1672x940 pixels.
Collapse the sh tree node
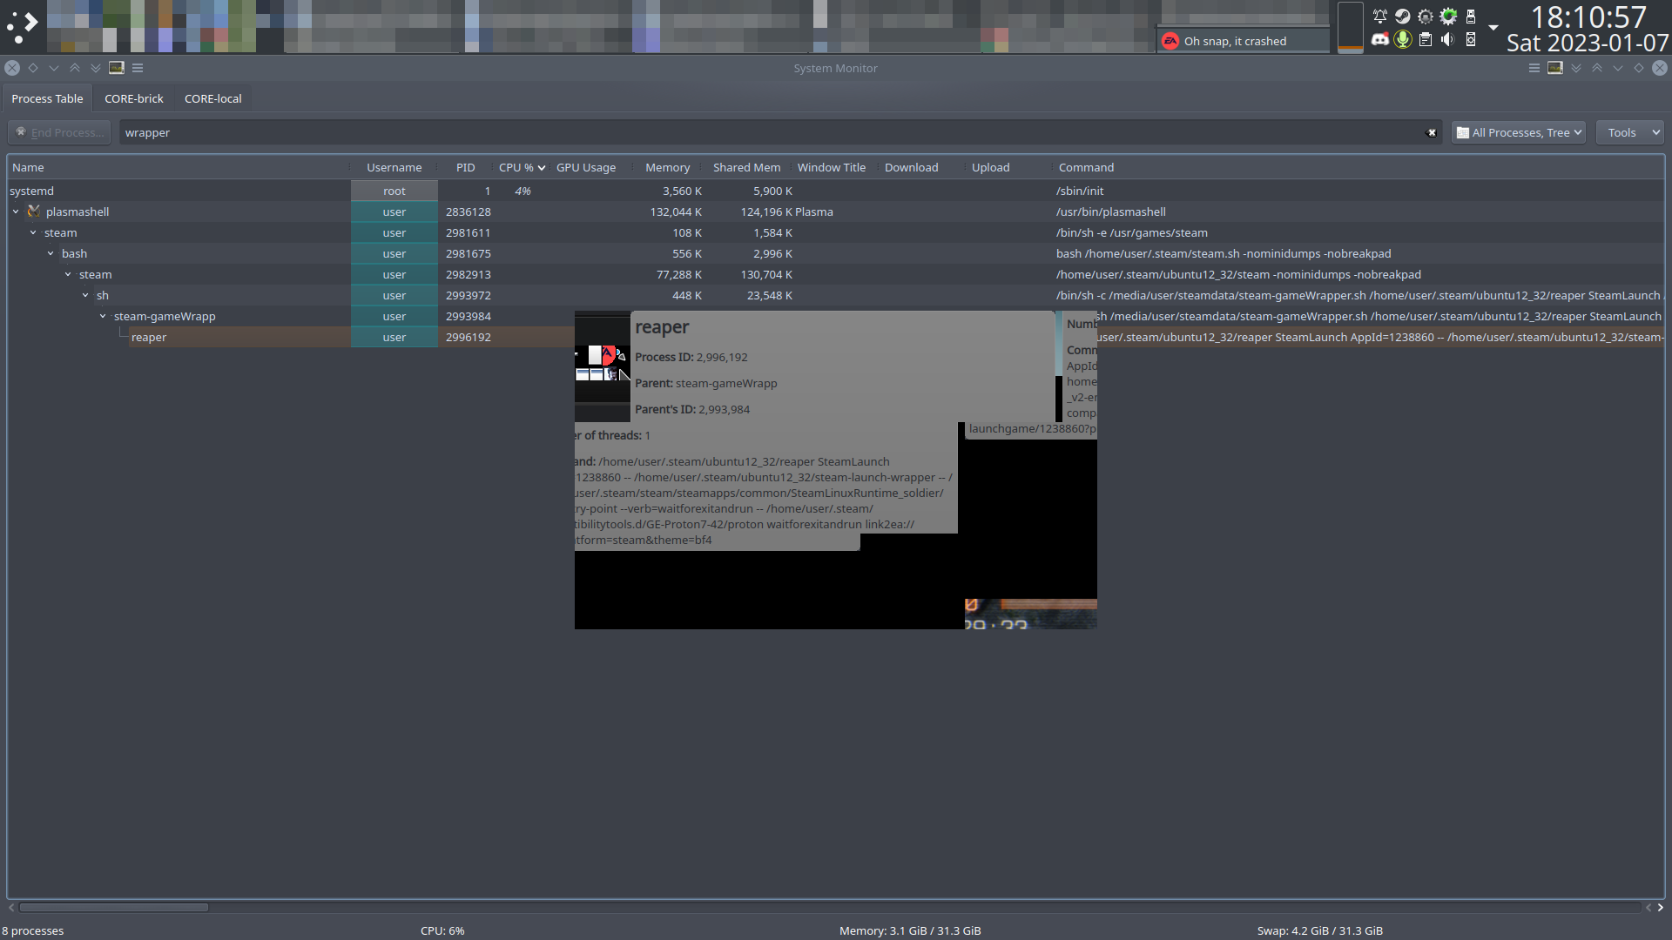point(85,295)
